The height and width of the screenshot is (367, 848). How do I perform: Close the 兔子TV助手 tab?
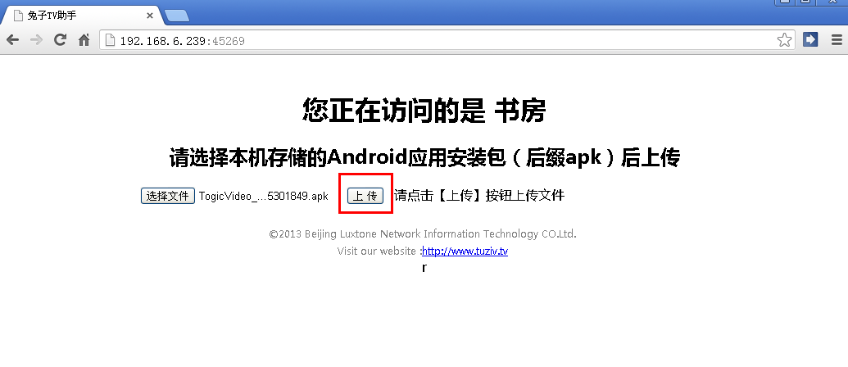tap(150, 16)
